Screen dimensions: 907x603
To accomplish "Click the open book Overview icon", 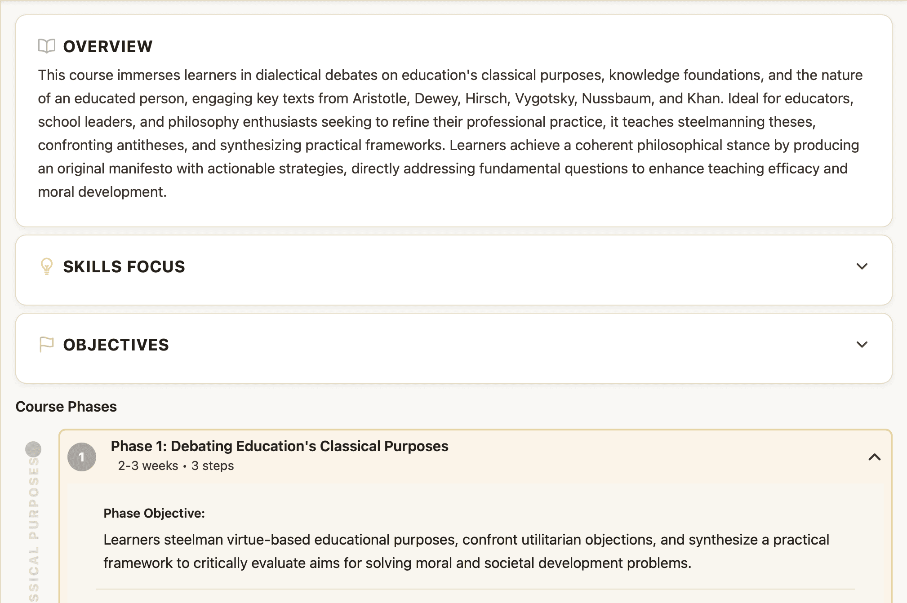I will [47, 46].
